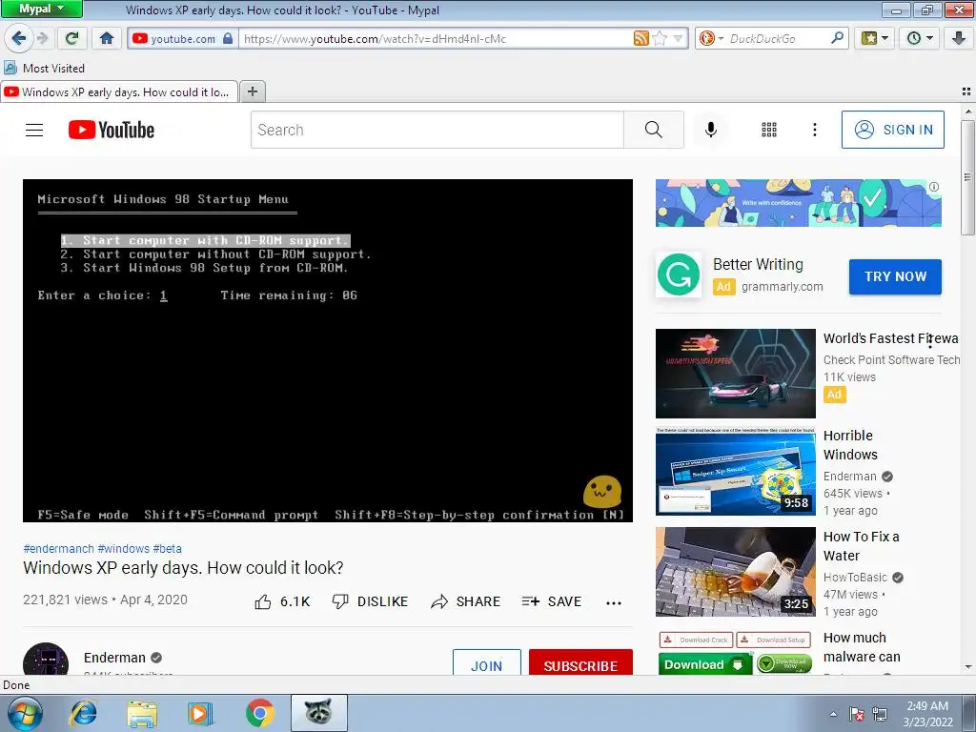The width and height of the screenshot is (976, 732).
Task: Click the How much malware can video title
Action: coord(862,647)
